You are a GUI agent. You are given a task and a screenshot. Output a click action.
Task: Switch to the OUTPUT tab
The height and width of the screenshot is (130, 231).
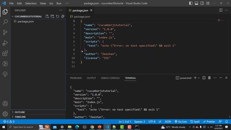[x=91, y=78]
